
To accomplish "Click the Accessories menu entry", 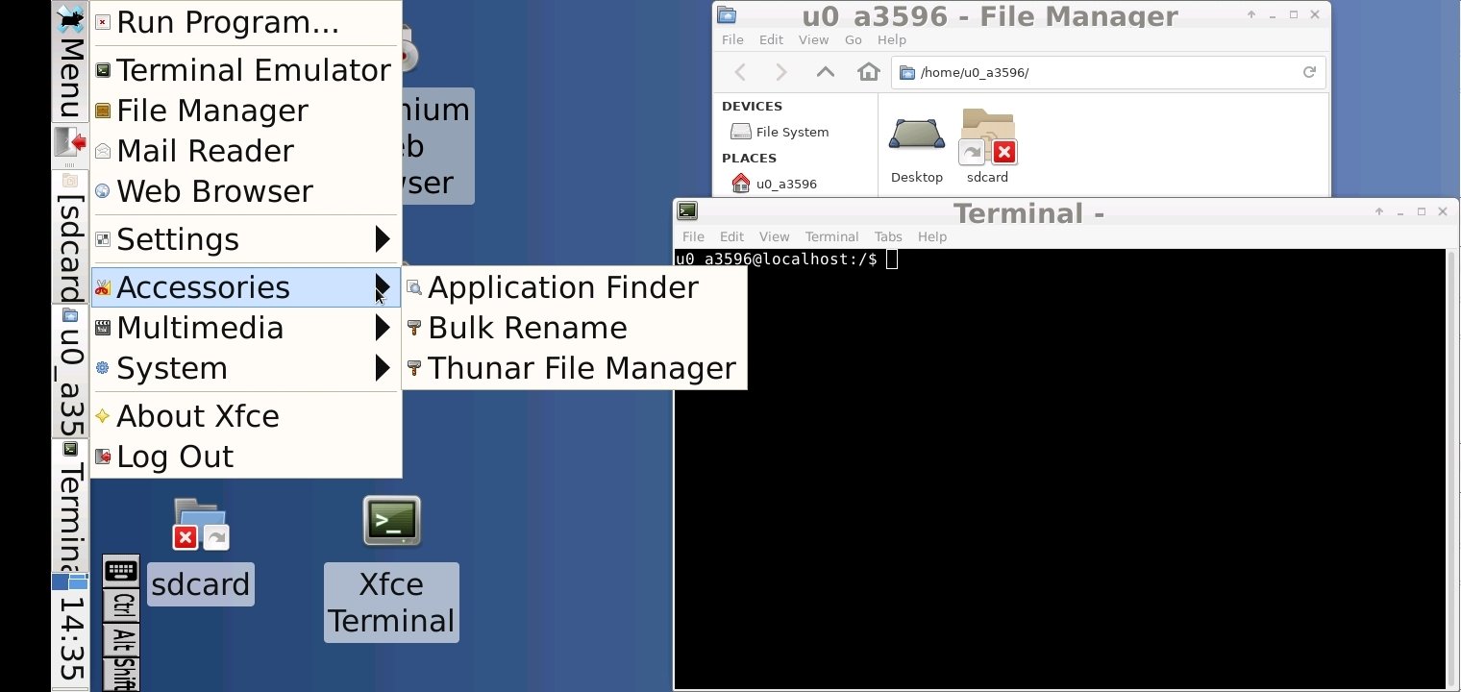I will click(245, 287).
